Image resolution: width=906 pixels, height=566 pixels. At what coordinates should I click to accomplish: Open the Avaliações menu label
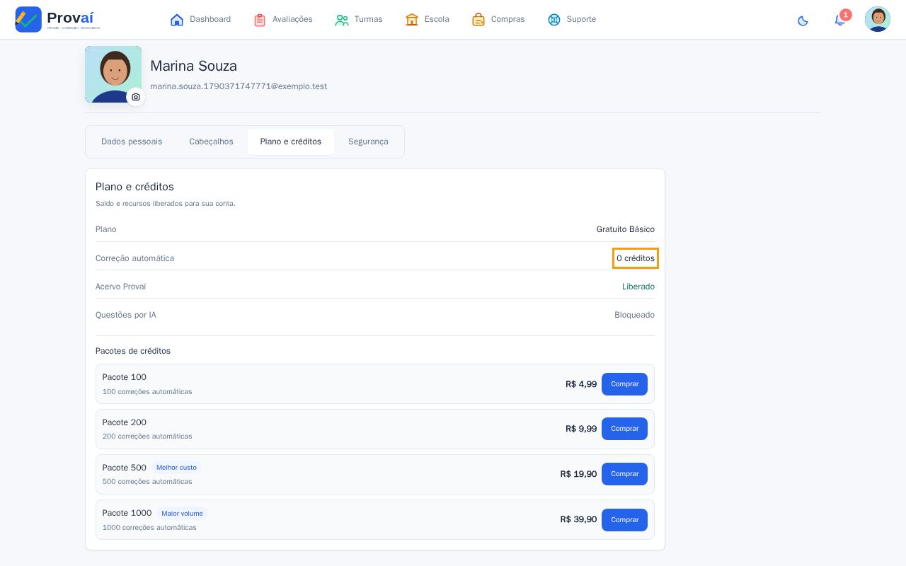292,20
